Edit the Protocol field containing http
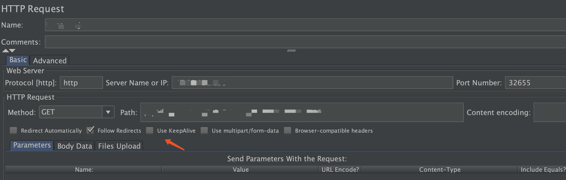The image size is (566, 180). tap(81, 83)
